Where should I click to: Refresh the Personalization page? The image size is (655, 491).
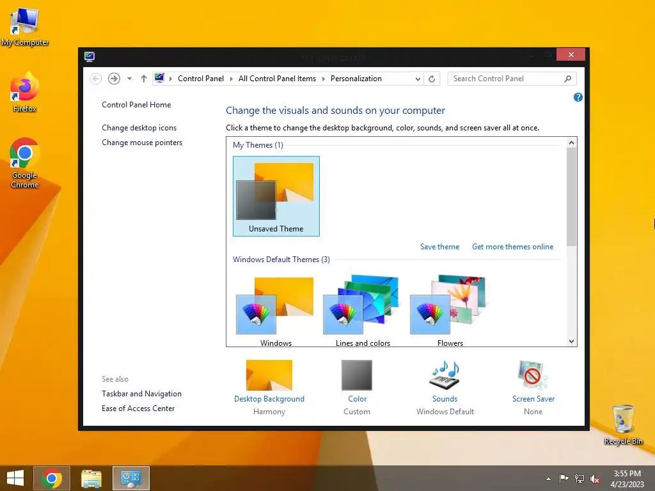tap(432, 79)
